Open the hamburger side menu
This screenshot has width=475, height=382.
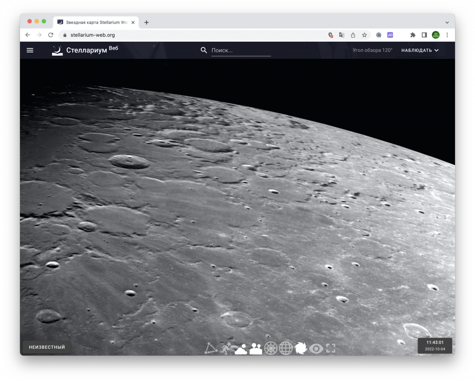[30, 50]
